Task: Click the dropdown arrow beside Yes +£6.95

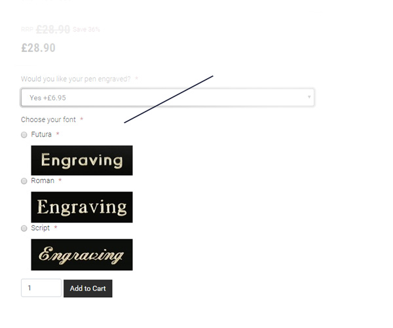Action: 309,97
